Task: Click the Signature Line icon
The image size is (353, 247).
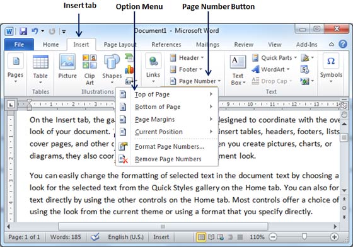Action: coord(307,58)
